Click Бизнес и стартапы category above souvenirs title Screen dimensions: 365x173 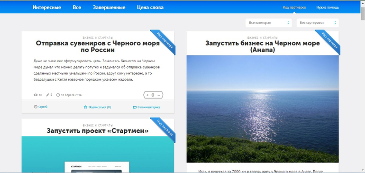point(98,37)
